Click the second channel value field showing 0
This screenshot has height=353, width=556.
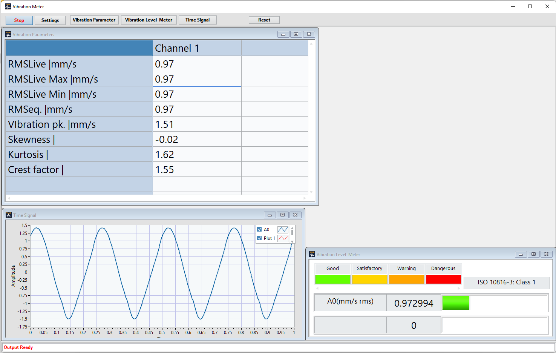(414, 325)
